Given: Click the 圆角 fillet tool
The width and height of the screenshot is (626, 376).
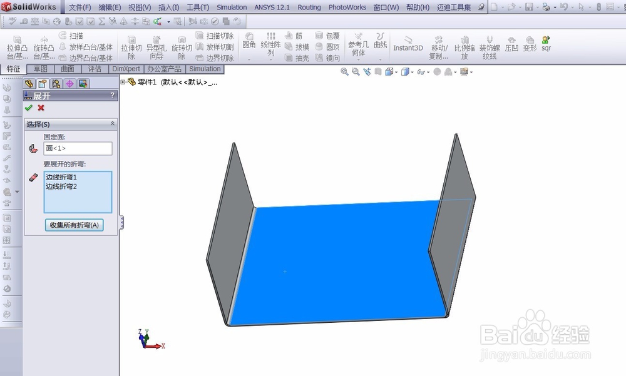Looking at the screenshot, I should pos(249,41).
